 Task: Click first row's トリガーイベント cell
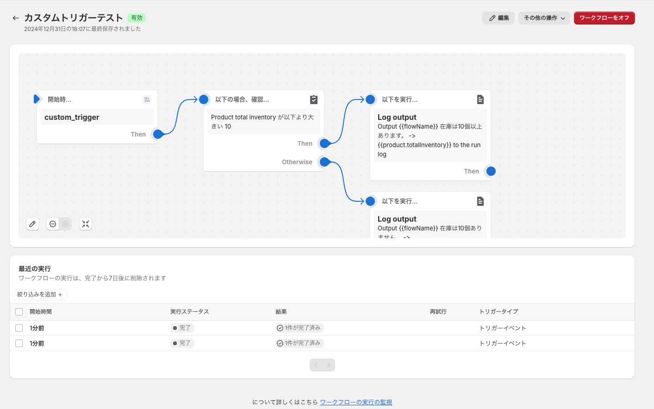(503, 328)
